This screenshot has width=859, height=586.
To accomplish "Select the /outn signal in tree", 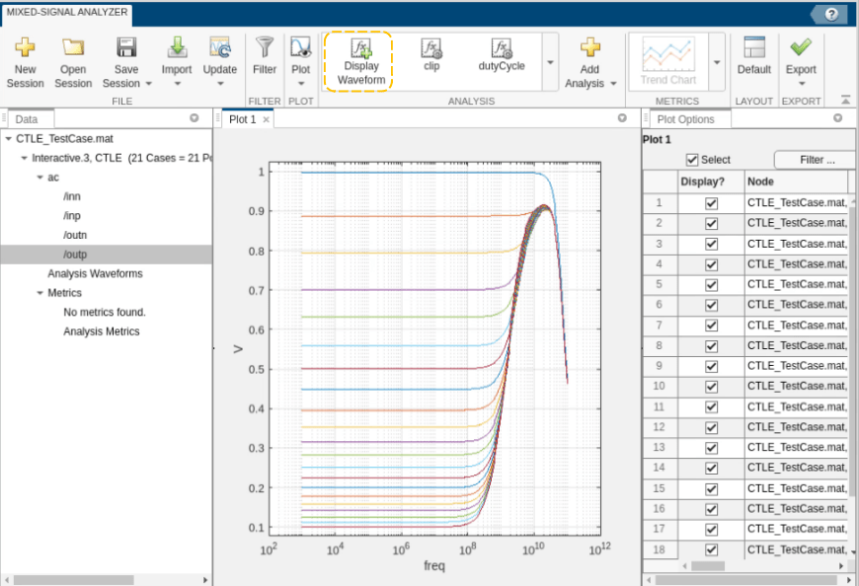I will click(77, 235).
